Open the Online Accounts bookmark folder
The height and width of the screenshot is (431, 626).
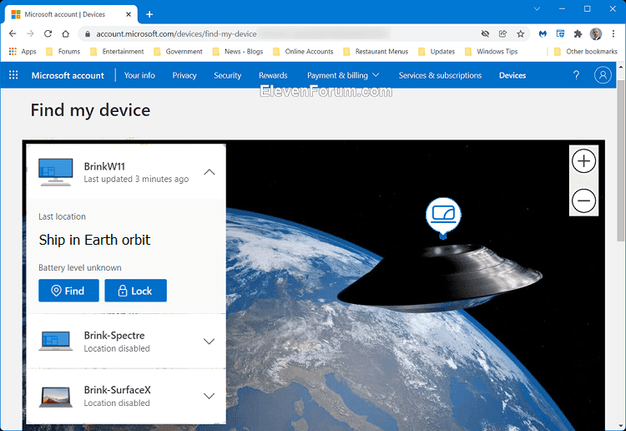coord(303,52)
